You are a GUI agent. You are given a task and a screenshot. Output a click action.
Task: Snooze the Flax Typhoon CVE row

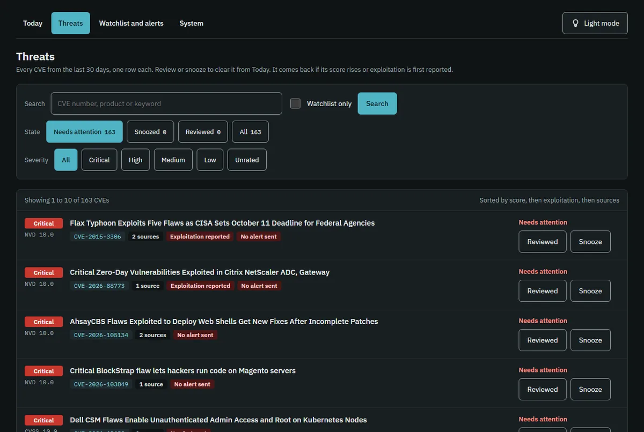590,242
